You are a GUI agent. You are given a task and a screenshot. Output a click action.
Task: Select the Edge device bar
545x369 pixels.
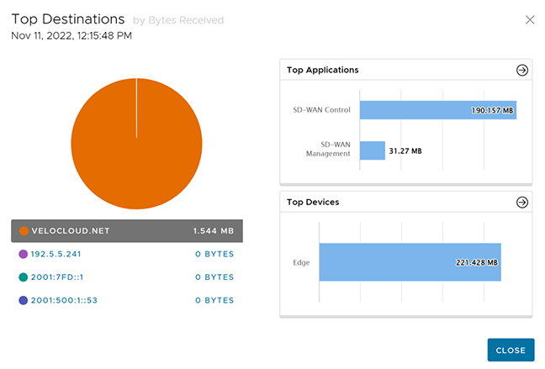point(410,262)
